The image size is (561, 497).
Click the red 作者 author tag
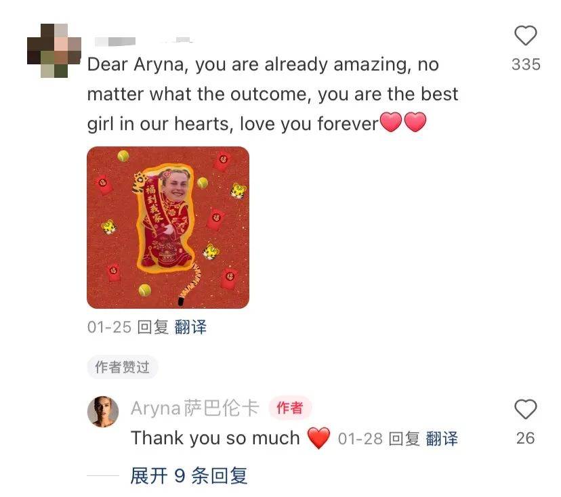pyautogui.click(x=290, y=408)
